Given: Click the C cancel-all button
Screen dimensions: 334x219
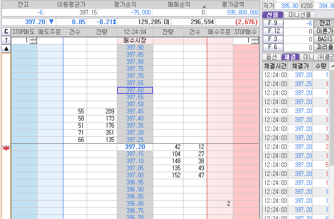Looking at the screenshot, I should point(6,32).
